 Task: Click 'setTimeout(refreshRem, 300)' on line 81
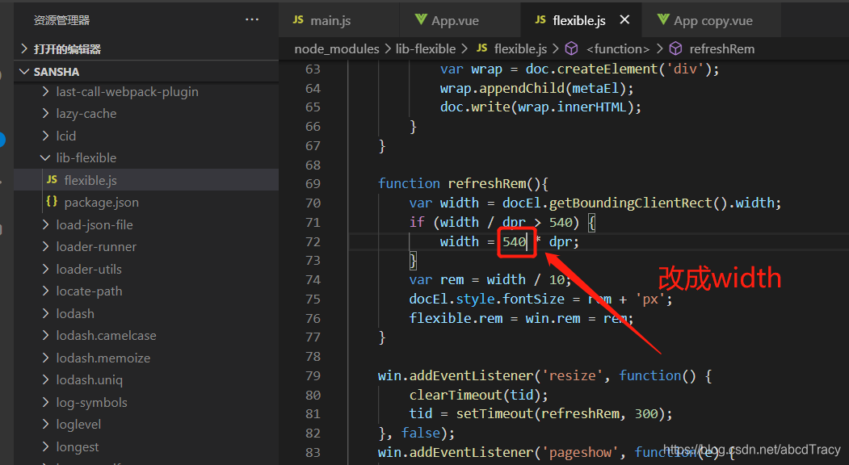point(560,414)
